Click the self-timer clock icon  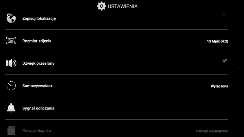[11, 86]
